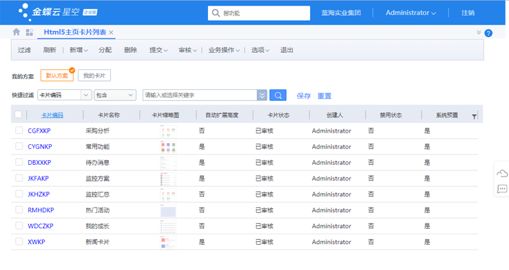Collapse tabs with double chevron icon
This screenshot has width=509, height=270.
(x=479, y=32)
